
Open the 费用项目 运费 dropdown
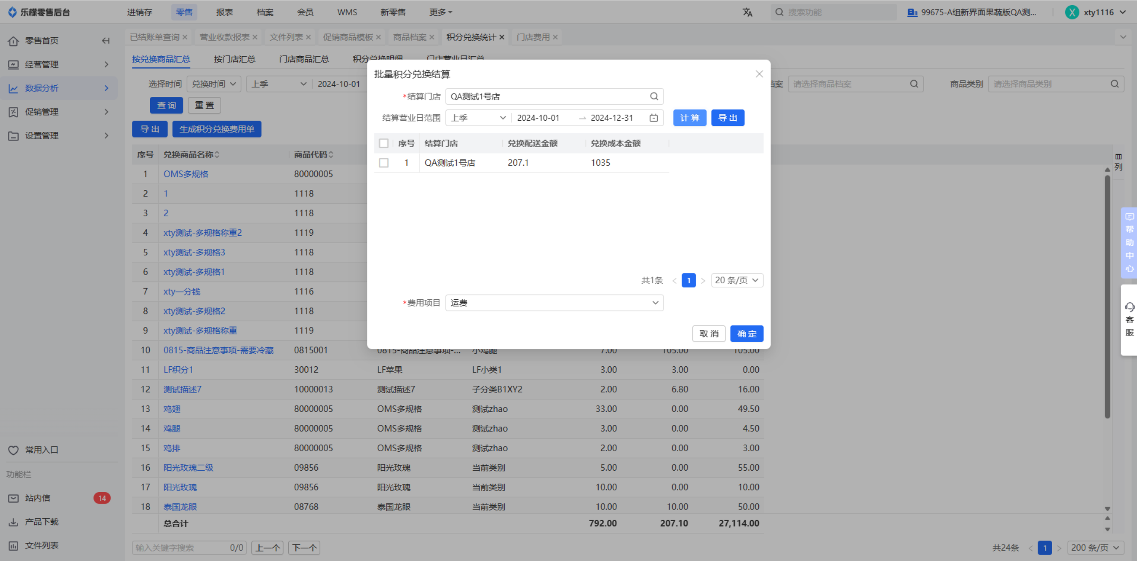point(554,302)
